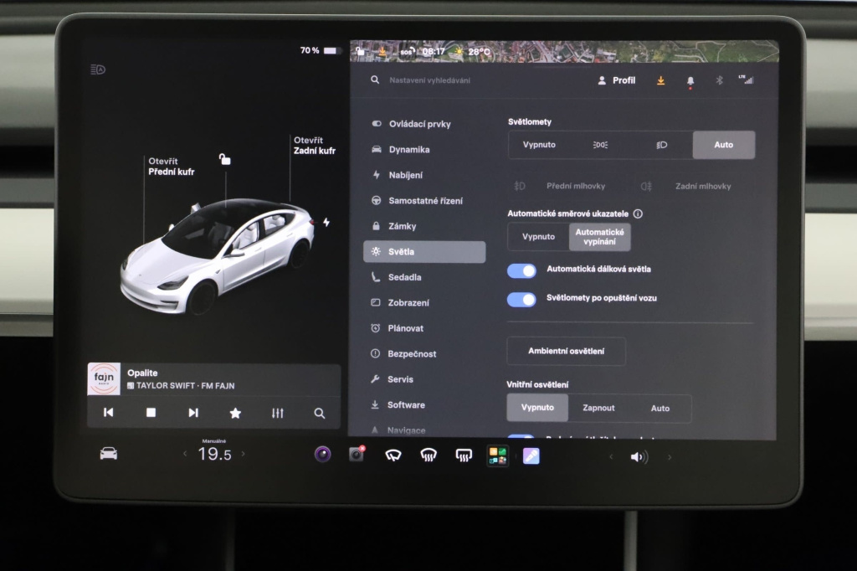Tap the charge port lightning bolt icon
Screen dimensions: 857x571
point(326,222)
